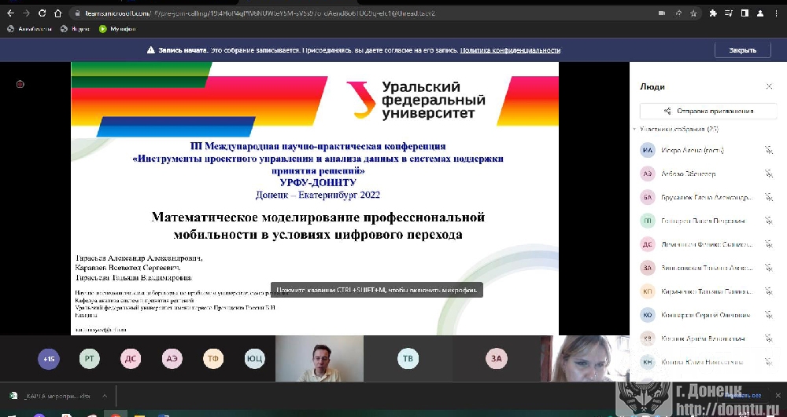Image resolution: width=787 pixels, height=417 pixels.
Task: Dismiss the recording banner with Закрыть
Action: pyautogui.click(x=742, y=50)
